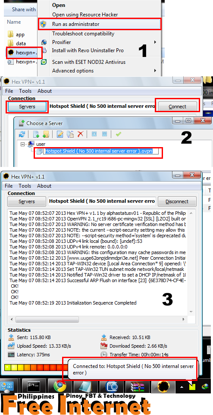Click the Disconnect button
Image resolution: width=213 pixels, height=415 pixels.
(x=177, y=201)
